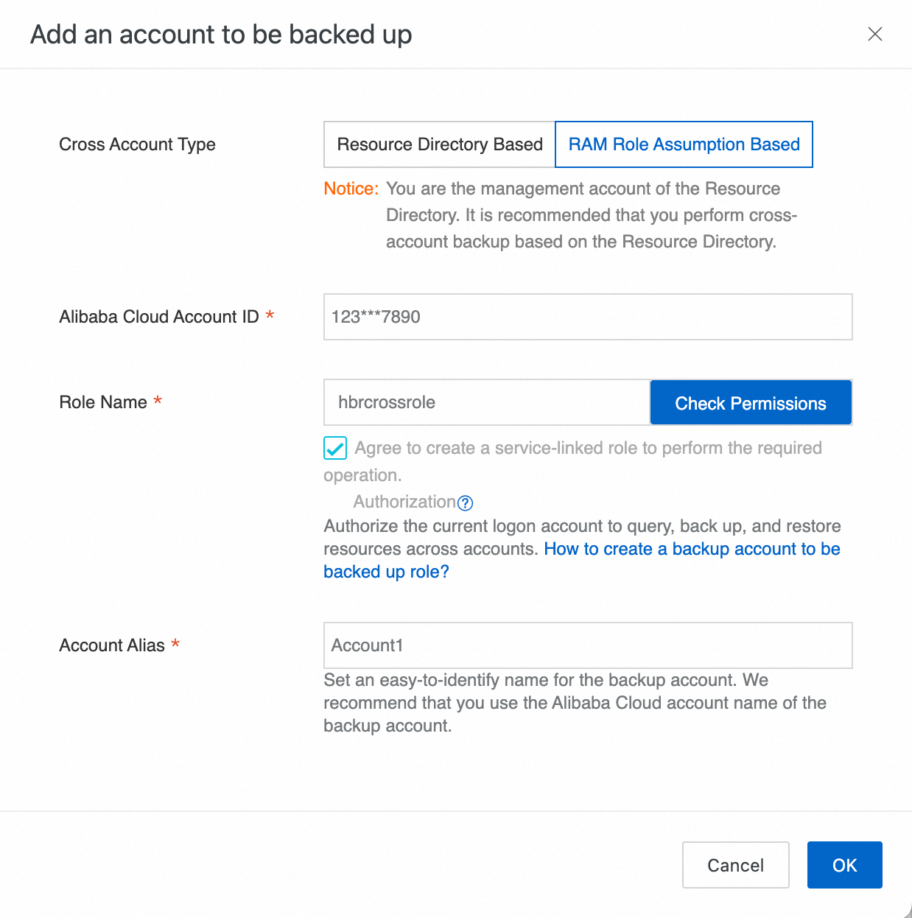
Task: Click the Authorization help question mark icon
Action: tap(465, 502)
